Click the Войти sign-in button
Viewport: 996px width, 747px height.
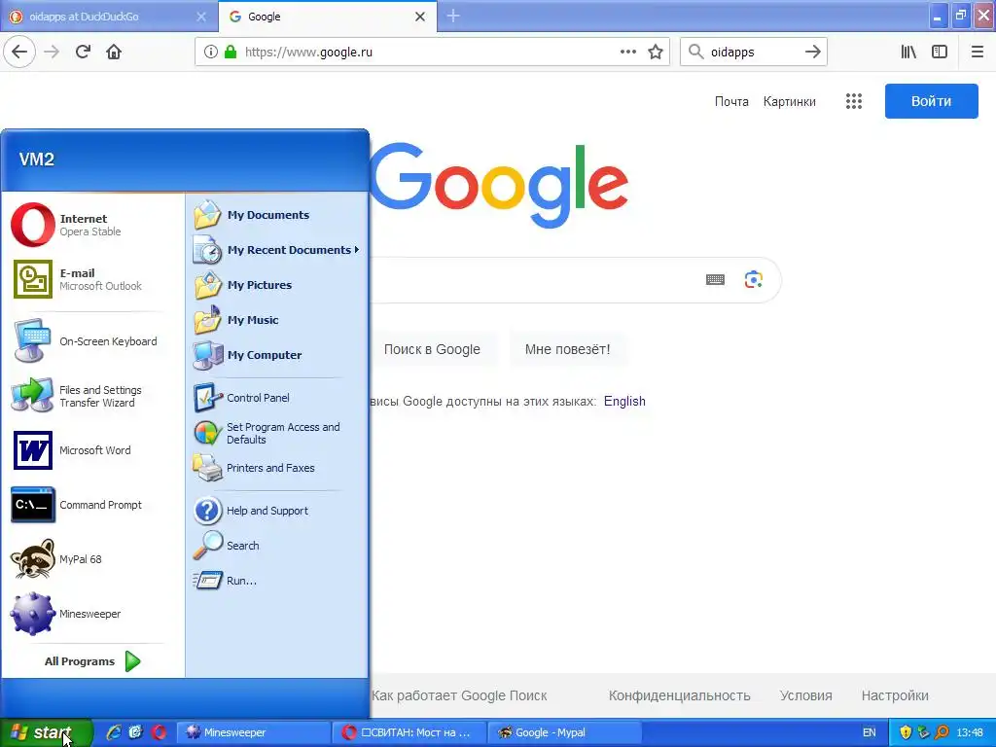tap(931, 101)
